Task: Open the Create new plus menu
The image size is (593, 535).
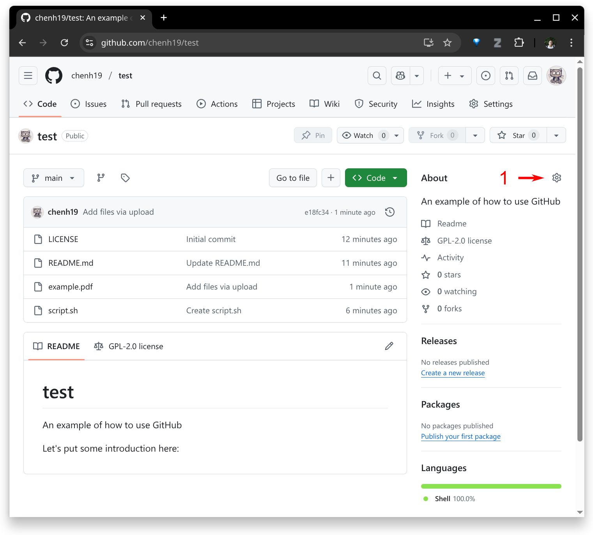Action: click(455, 76)
